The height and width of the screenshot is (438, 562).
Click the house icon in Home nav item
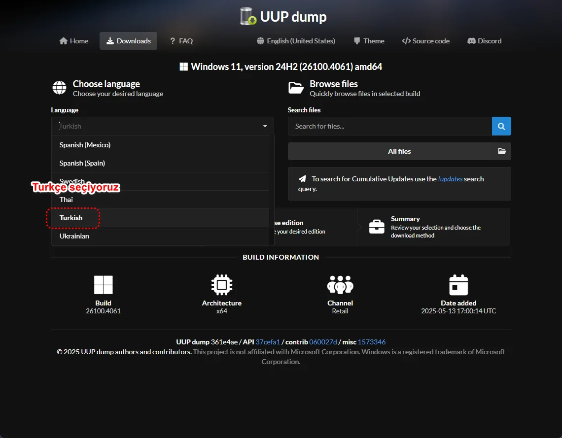[64, 41]
